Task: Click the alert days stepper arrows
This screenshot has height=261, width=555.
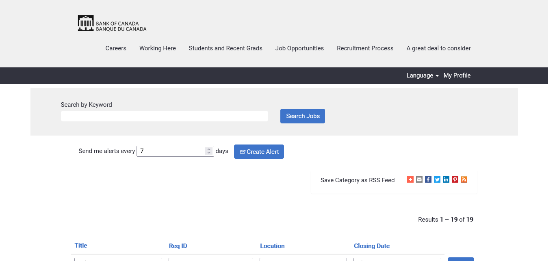Action: pyautogui.click(x=209, y=151)
